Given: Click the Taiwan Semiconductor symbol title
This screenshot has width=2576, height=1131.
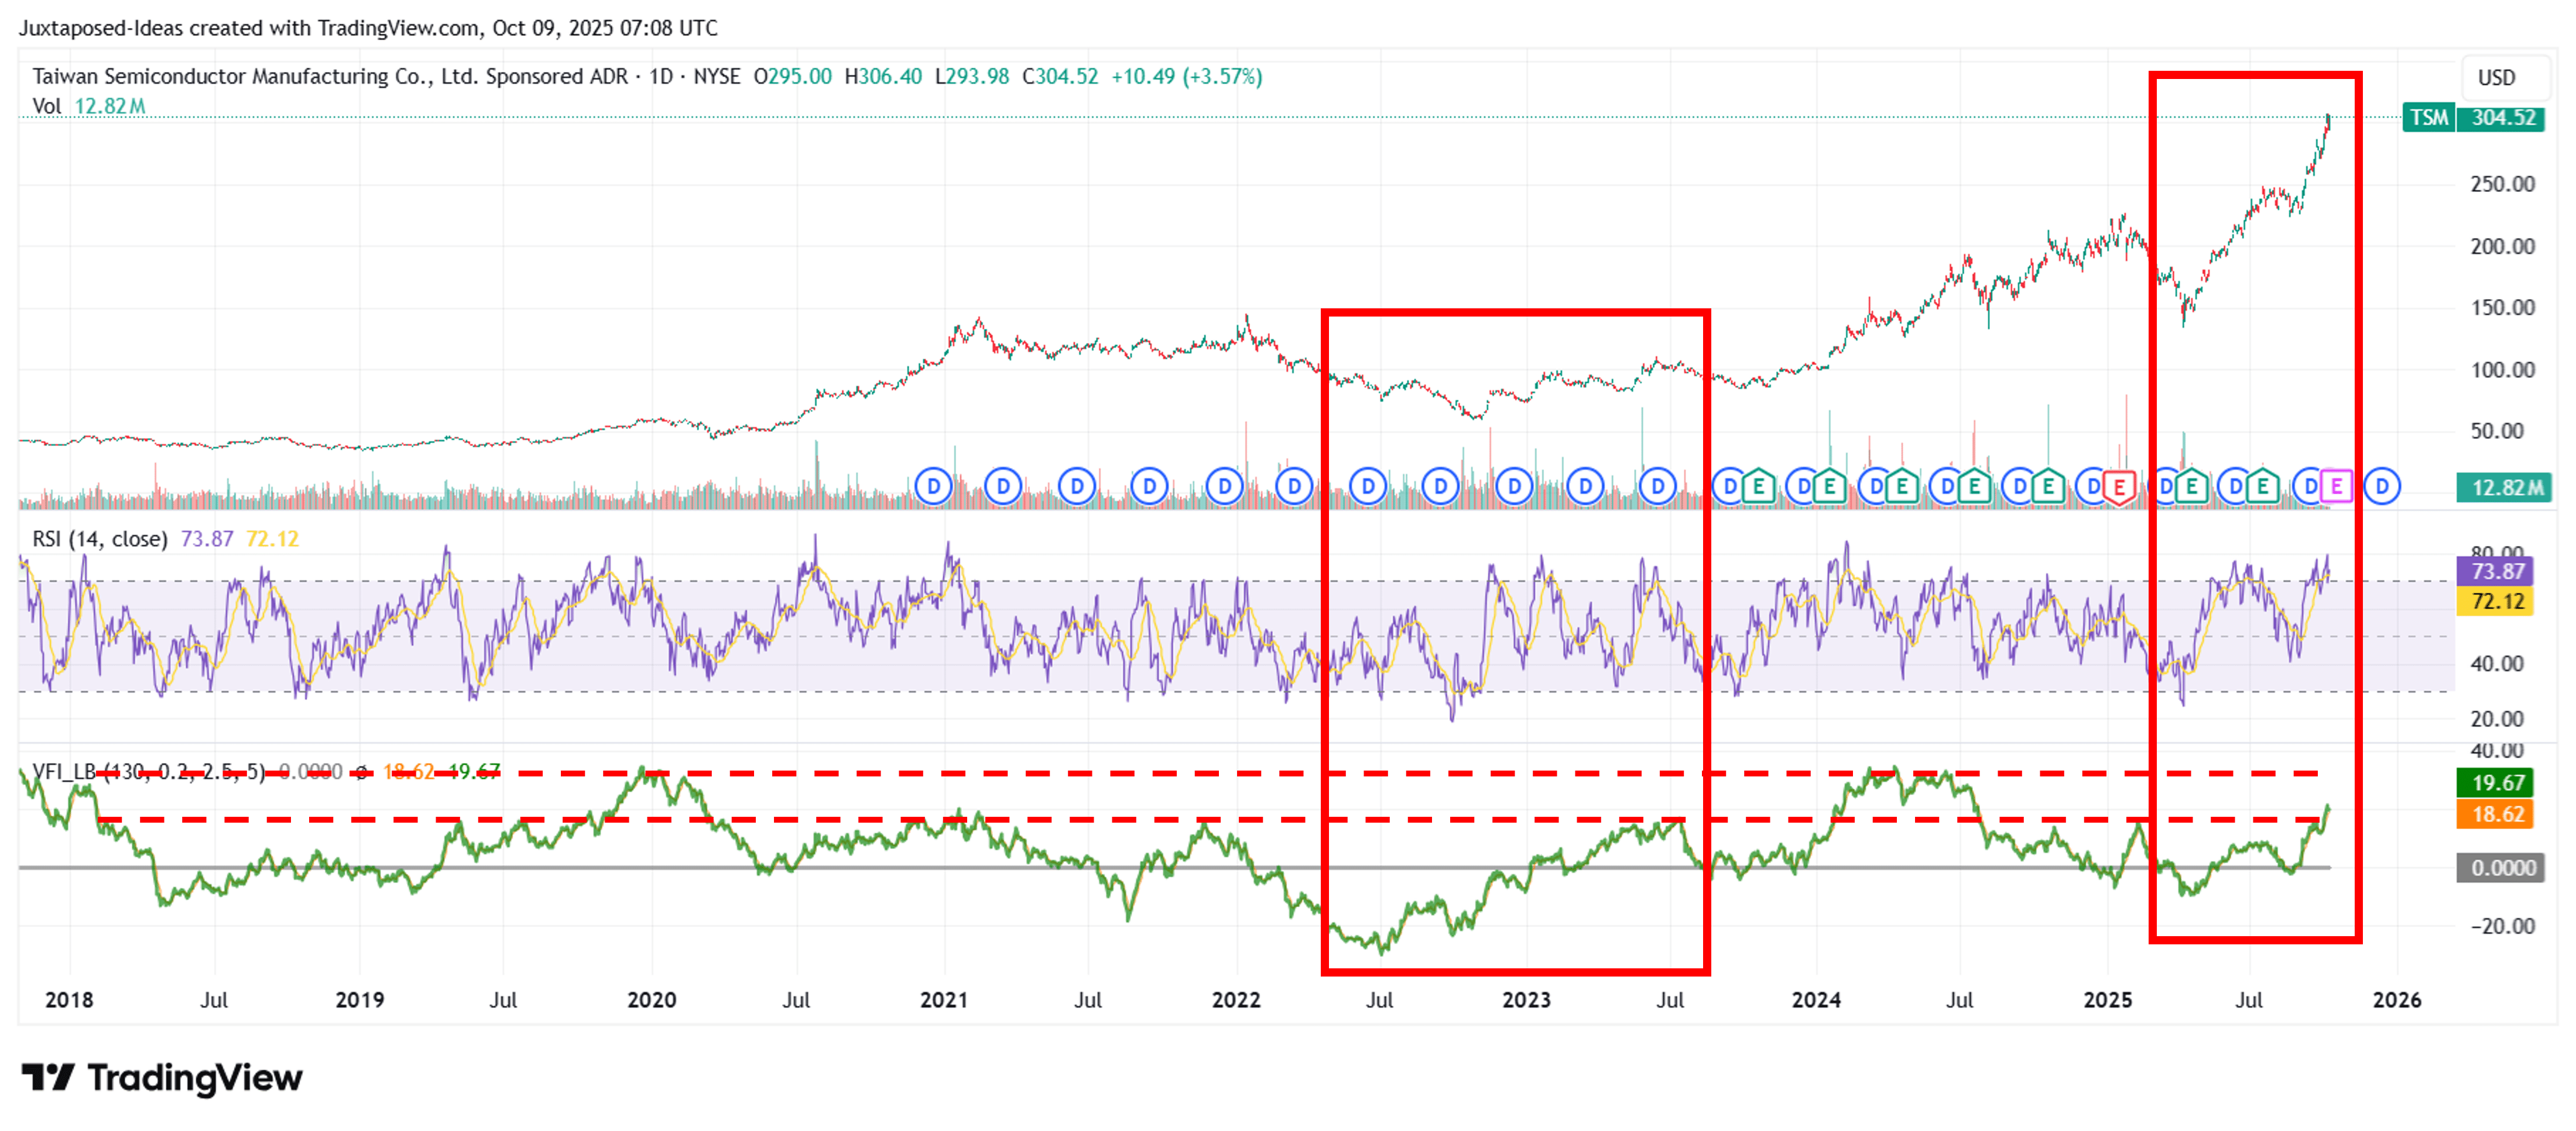Looking at the screenshot, I should pyautogui.click(x=330, y=76).
